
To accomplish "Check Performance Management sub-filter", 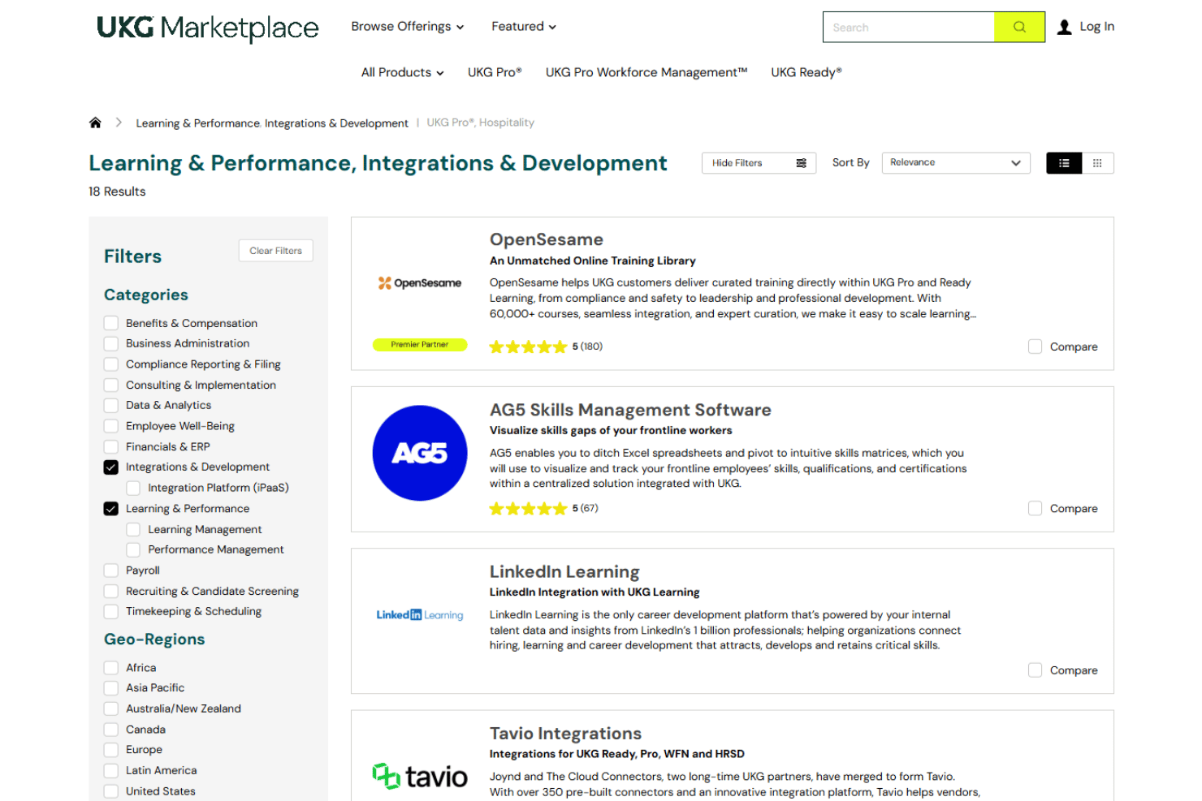I will (133, 549).
